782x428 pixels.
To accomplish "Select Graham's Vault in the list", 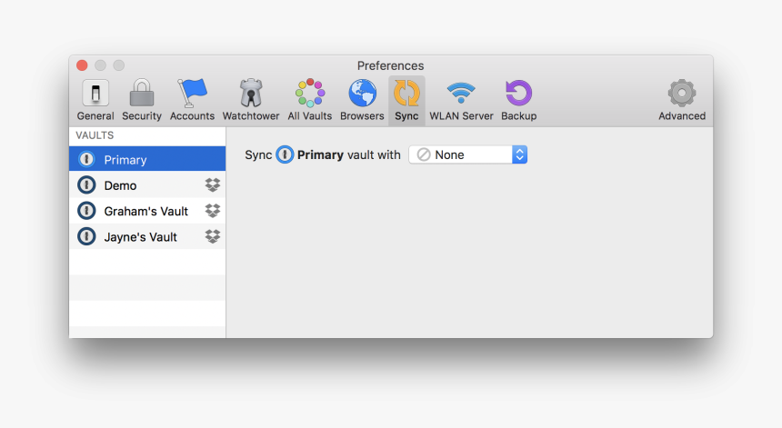I will (x=147, y=211).
